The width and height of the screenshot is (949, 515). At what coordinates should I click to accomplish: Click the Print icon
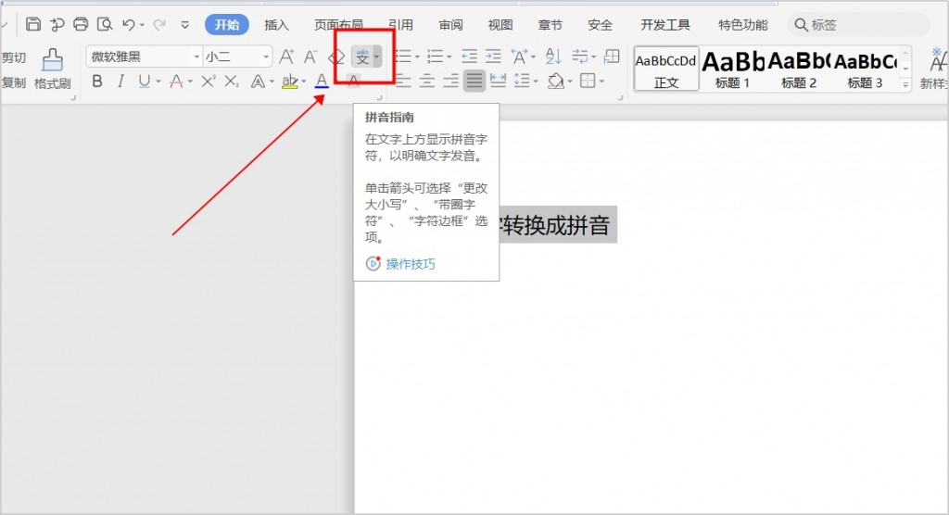[x=81, y=25]
